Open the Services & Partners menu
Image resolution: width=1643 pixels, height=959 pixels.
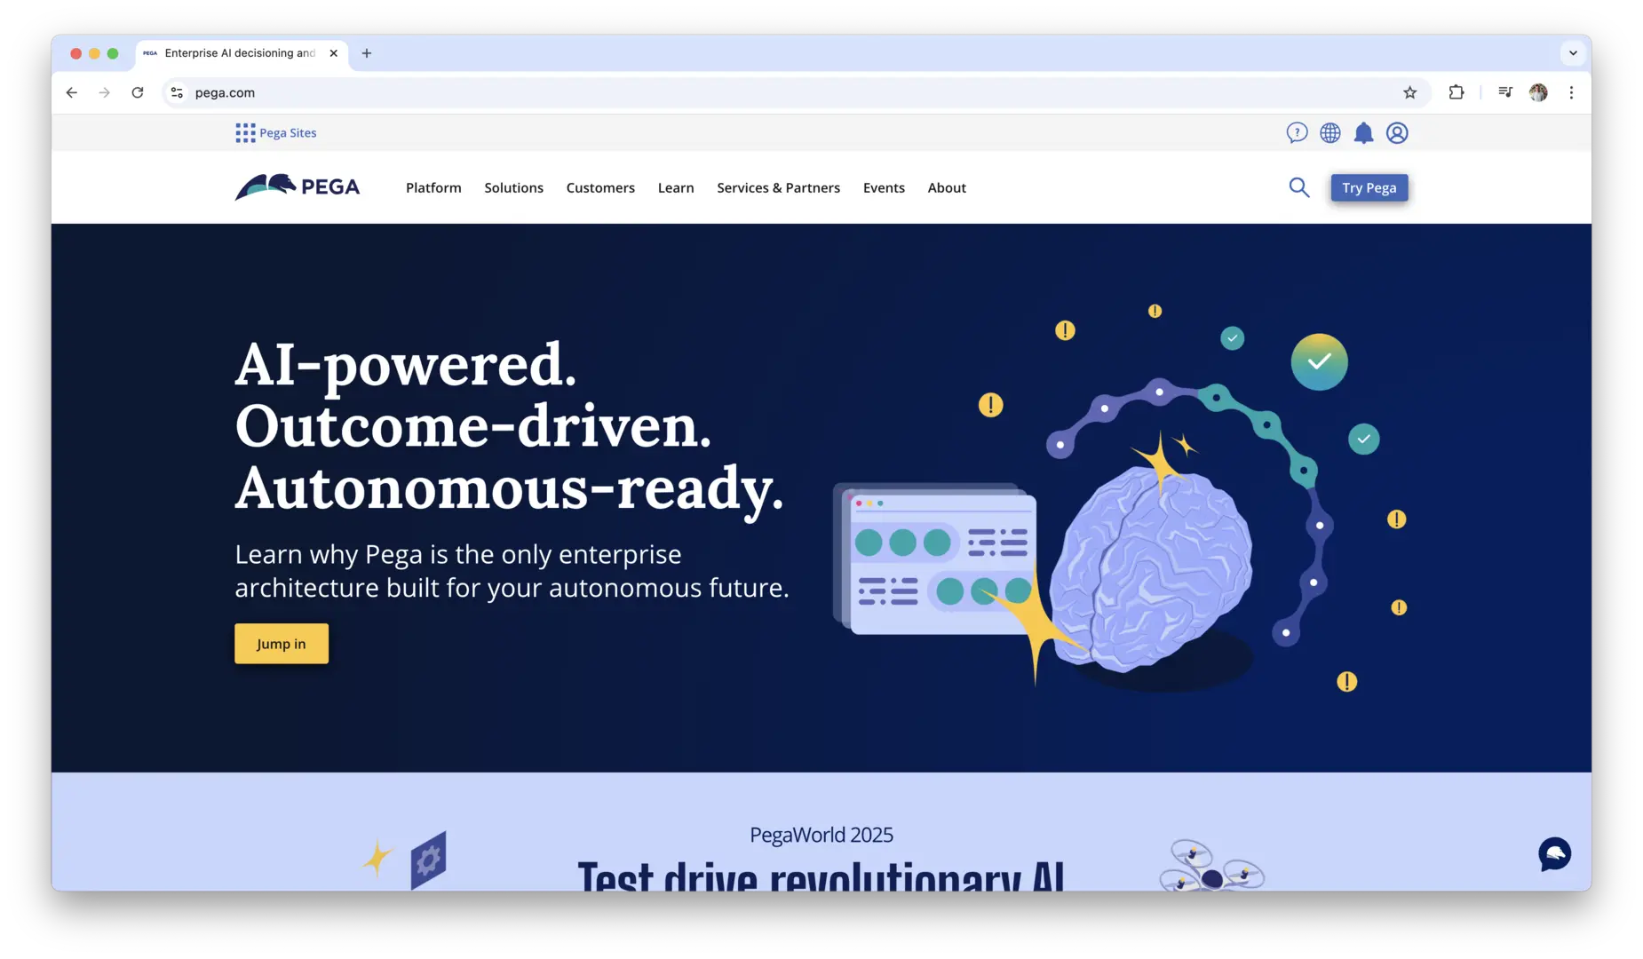pyautogui.click(x=778, y=187)
